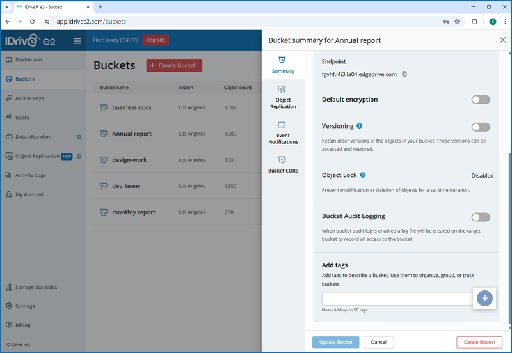Switch to the Summary tab

(283, 65)
